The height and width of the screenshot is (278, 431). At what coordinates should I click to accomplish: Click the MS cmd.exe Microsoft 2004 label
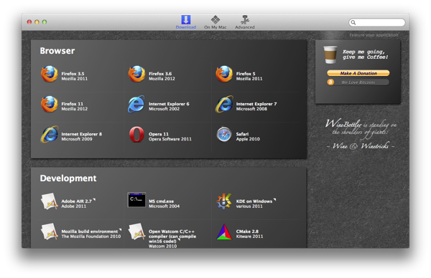[x=164, y=203]
